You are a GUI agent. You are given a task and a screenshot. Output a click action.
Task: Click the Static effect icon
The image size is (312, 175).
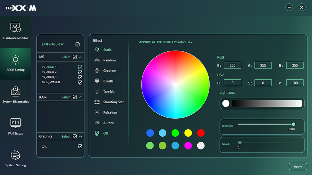97,49
